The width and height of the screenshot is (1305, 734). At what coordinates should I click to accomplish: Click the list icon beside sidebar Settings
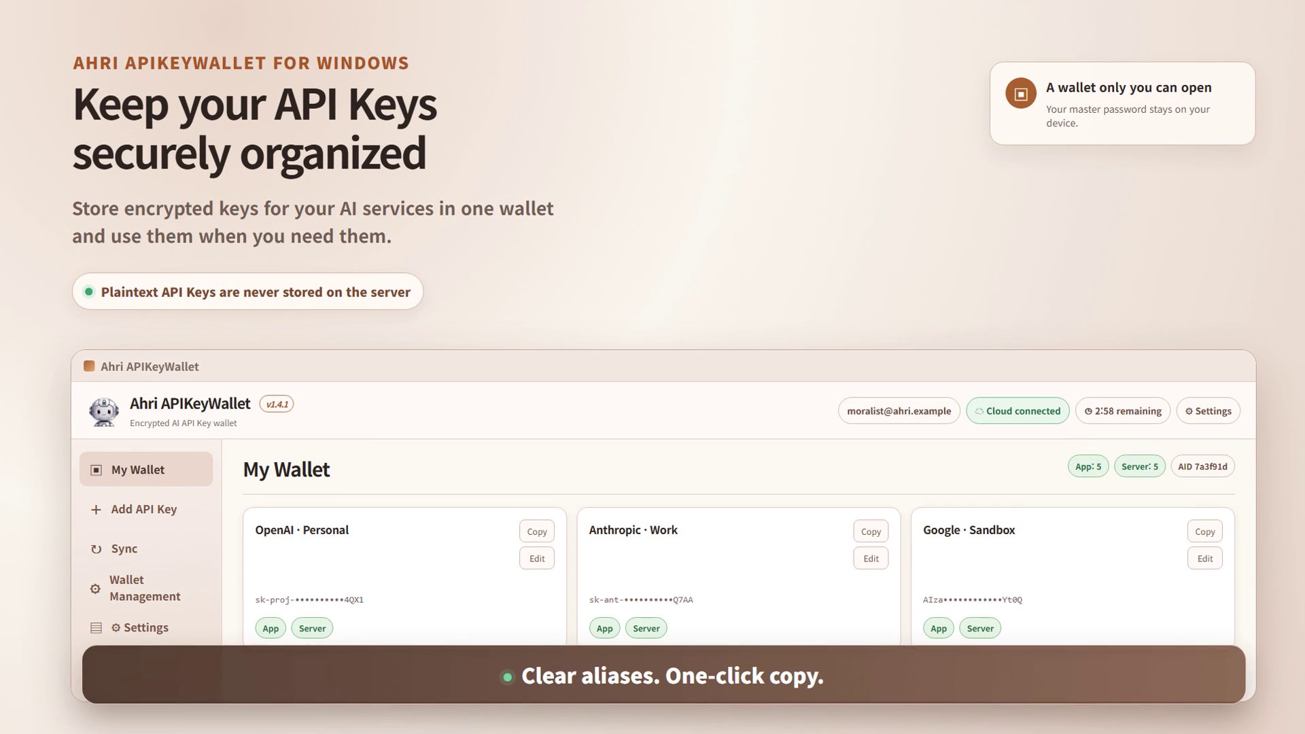pyautogui.click(x=96, y=628)
